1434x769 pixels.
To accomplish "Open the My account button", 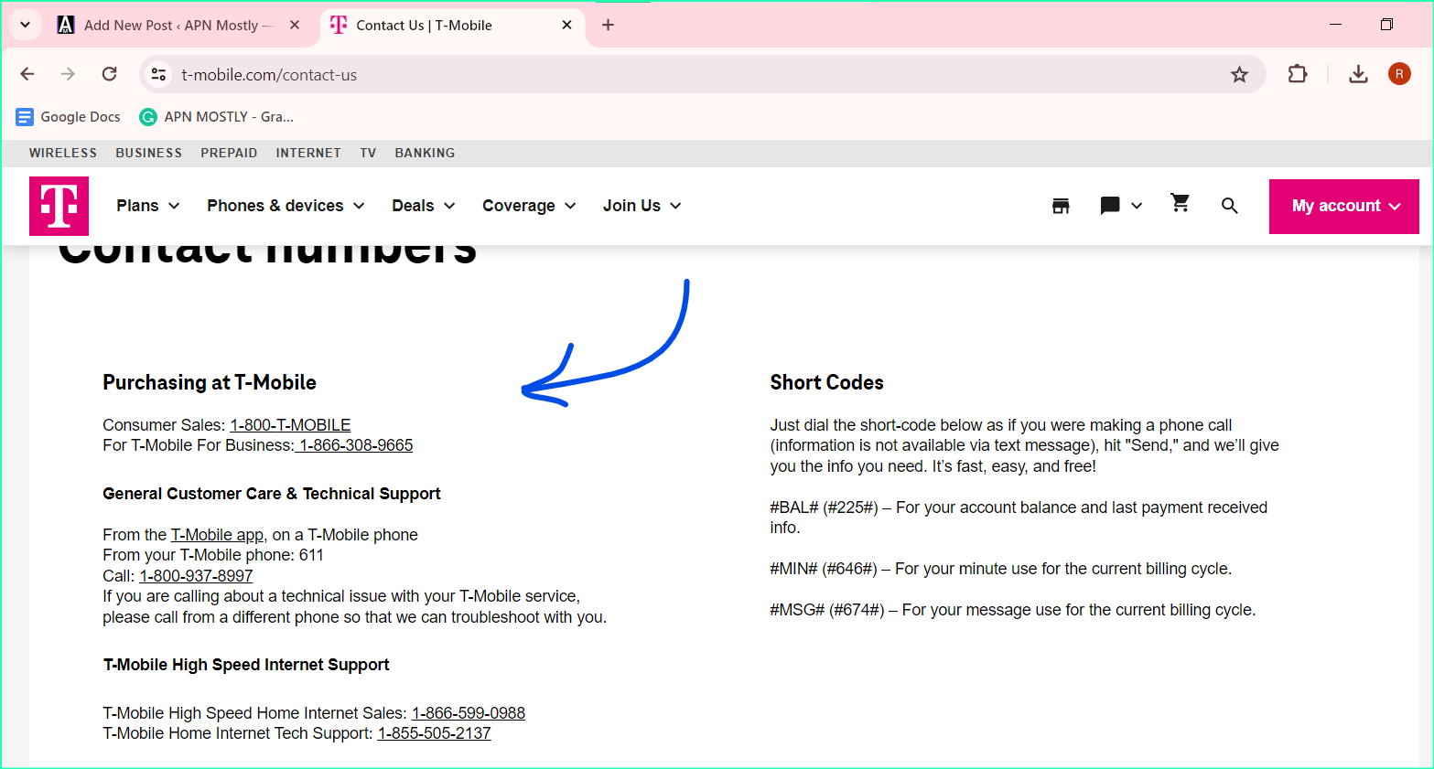I will pos(1342,206).
